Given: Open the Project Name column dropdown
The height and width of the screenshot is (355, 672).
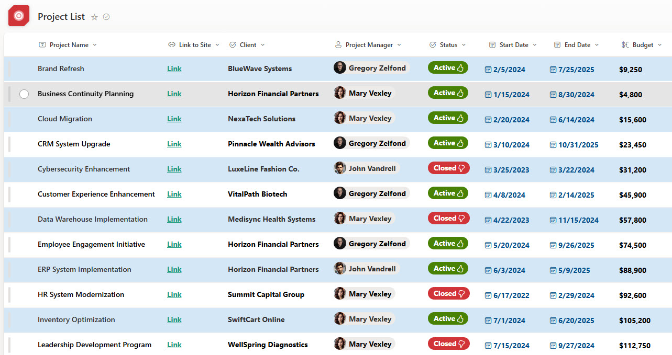Looking at the screenshot, I should tap(95, 45).
